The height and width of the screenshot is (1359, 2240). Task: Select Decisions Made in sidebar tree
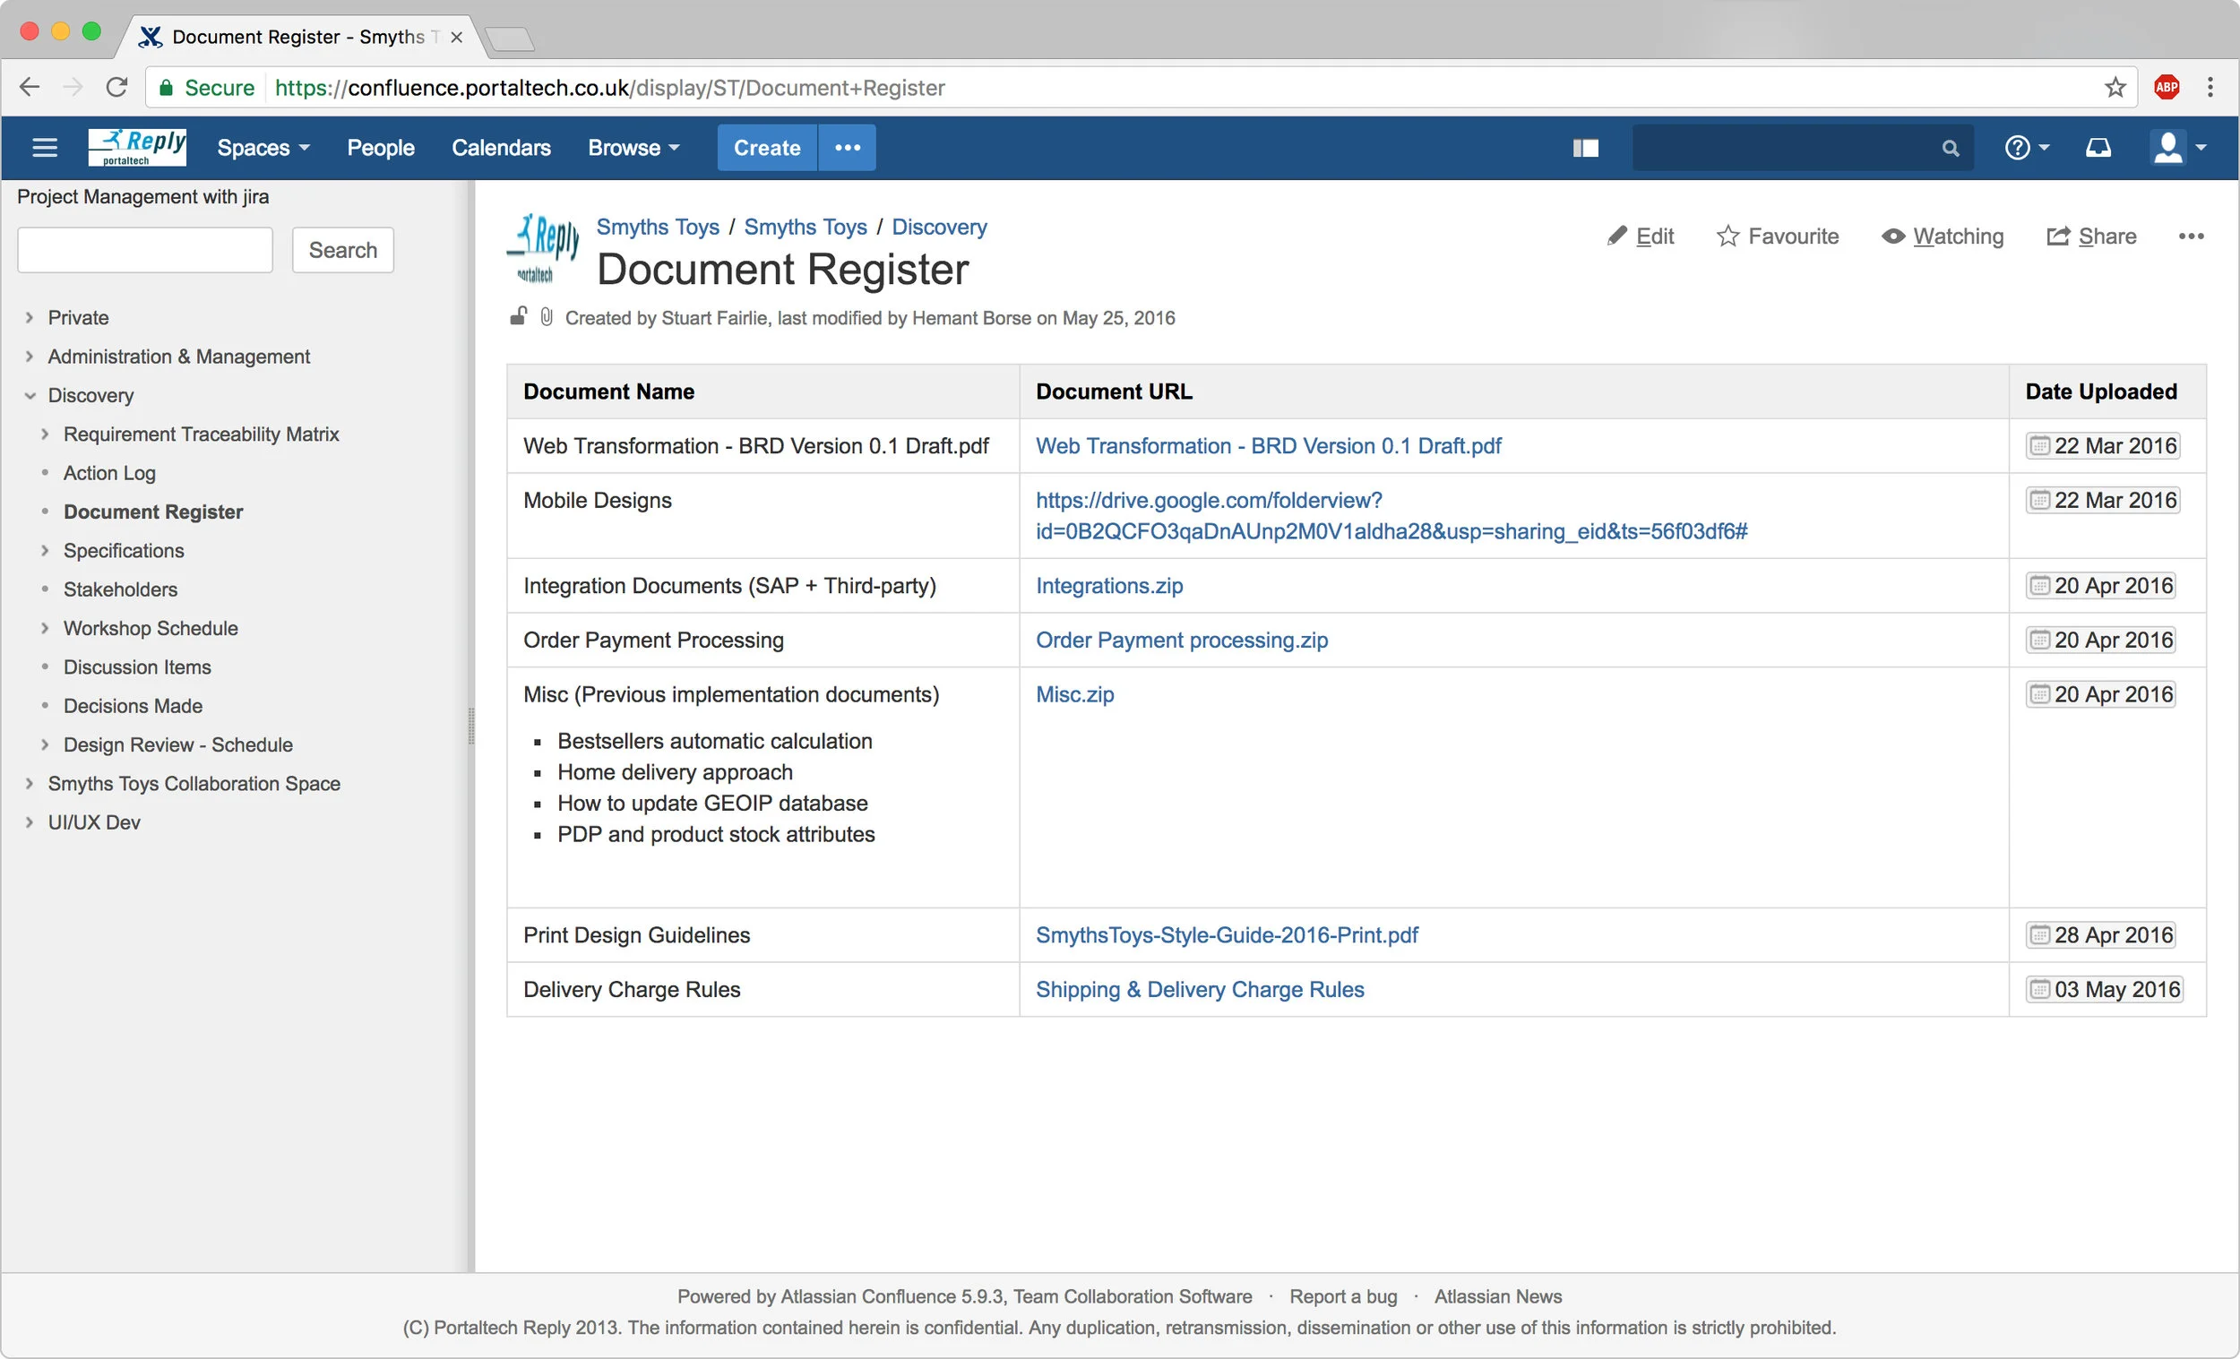[x=133, y=705]
